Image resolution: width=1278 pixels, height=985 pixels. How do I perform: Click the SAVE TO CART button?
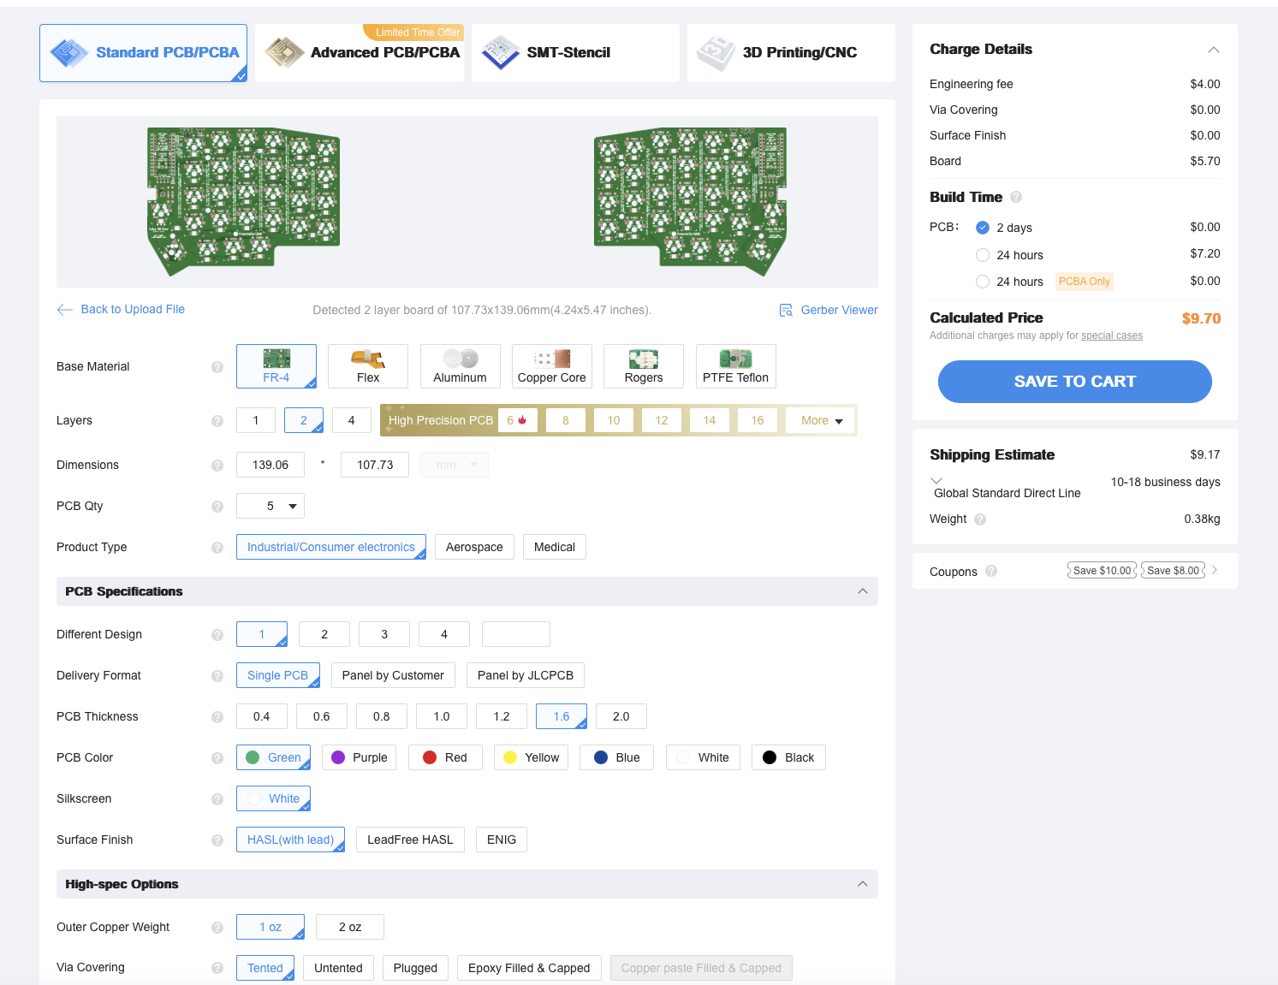tap(1074, 382)
